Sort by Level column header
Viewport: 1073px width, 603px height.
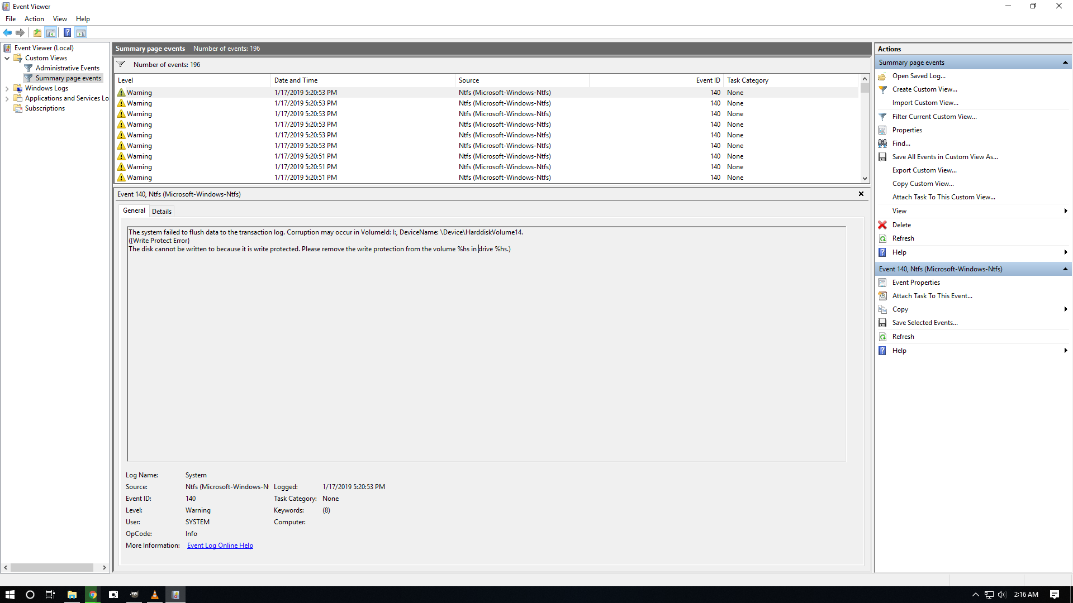pos(192,80)
